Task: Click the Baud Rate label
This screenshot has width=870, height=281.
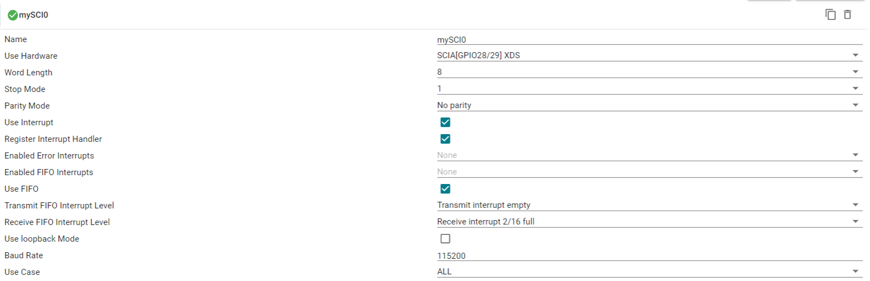Action: point(23,256)
